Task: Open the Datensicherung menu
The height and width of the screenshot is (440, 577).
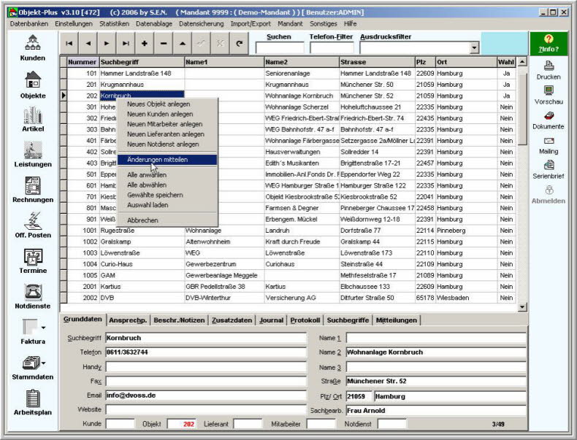Action: pyautogui.click(x=202, y=23)
